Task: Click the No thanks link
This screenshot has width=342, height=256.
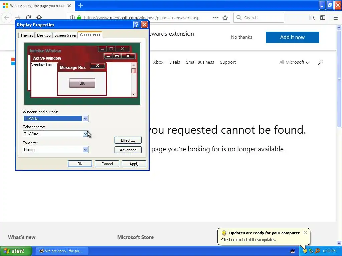Action: [241, 37]
